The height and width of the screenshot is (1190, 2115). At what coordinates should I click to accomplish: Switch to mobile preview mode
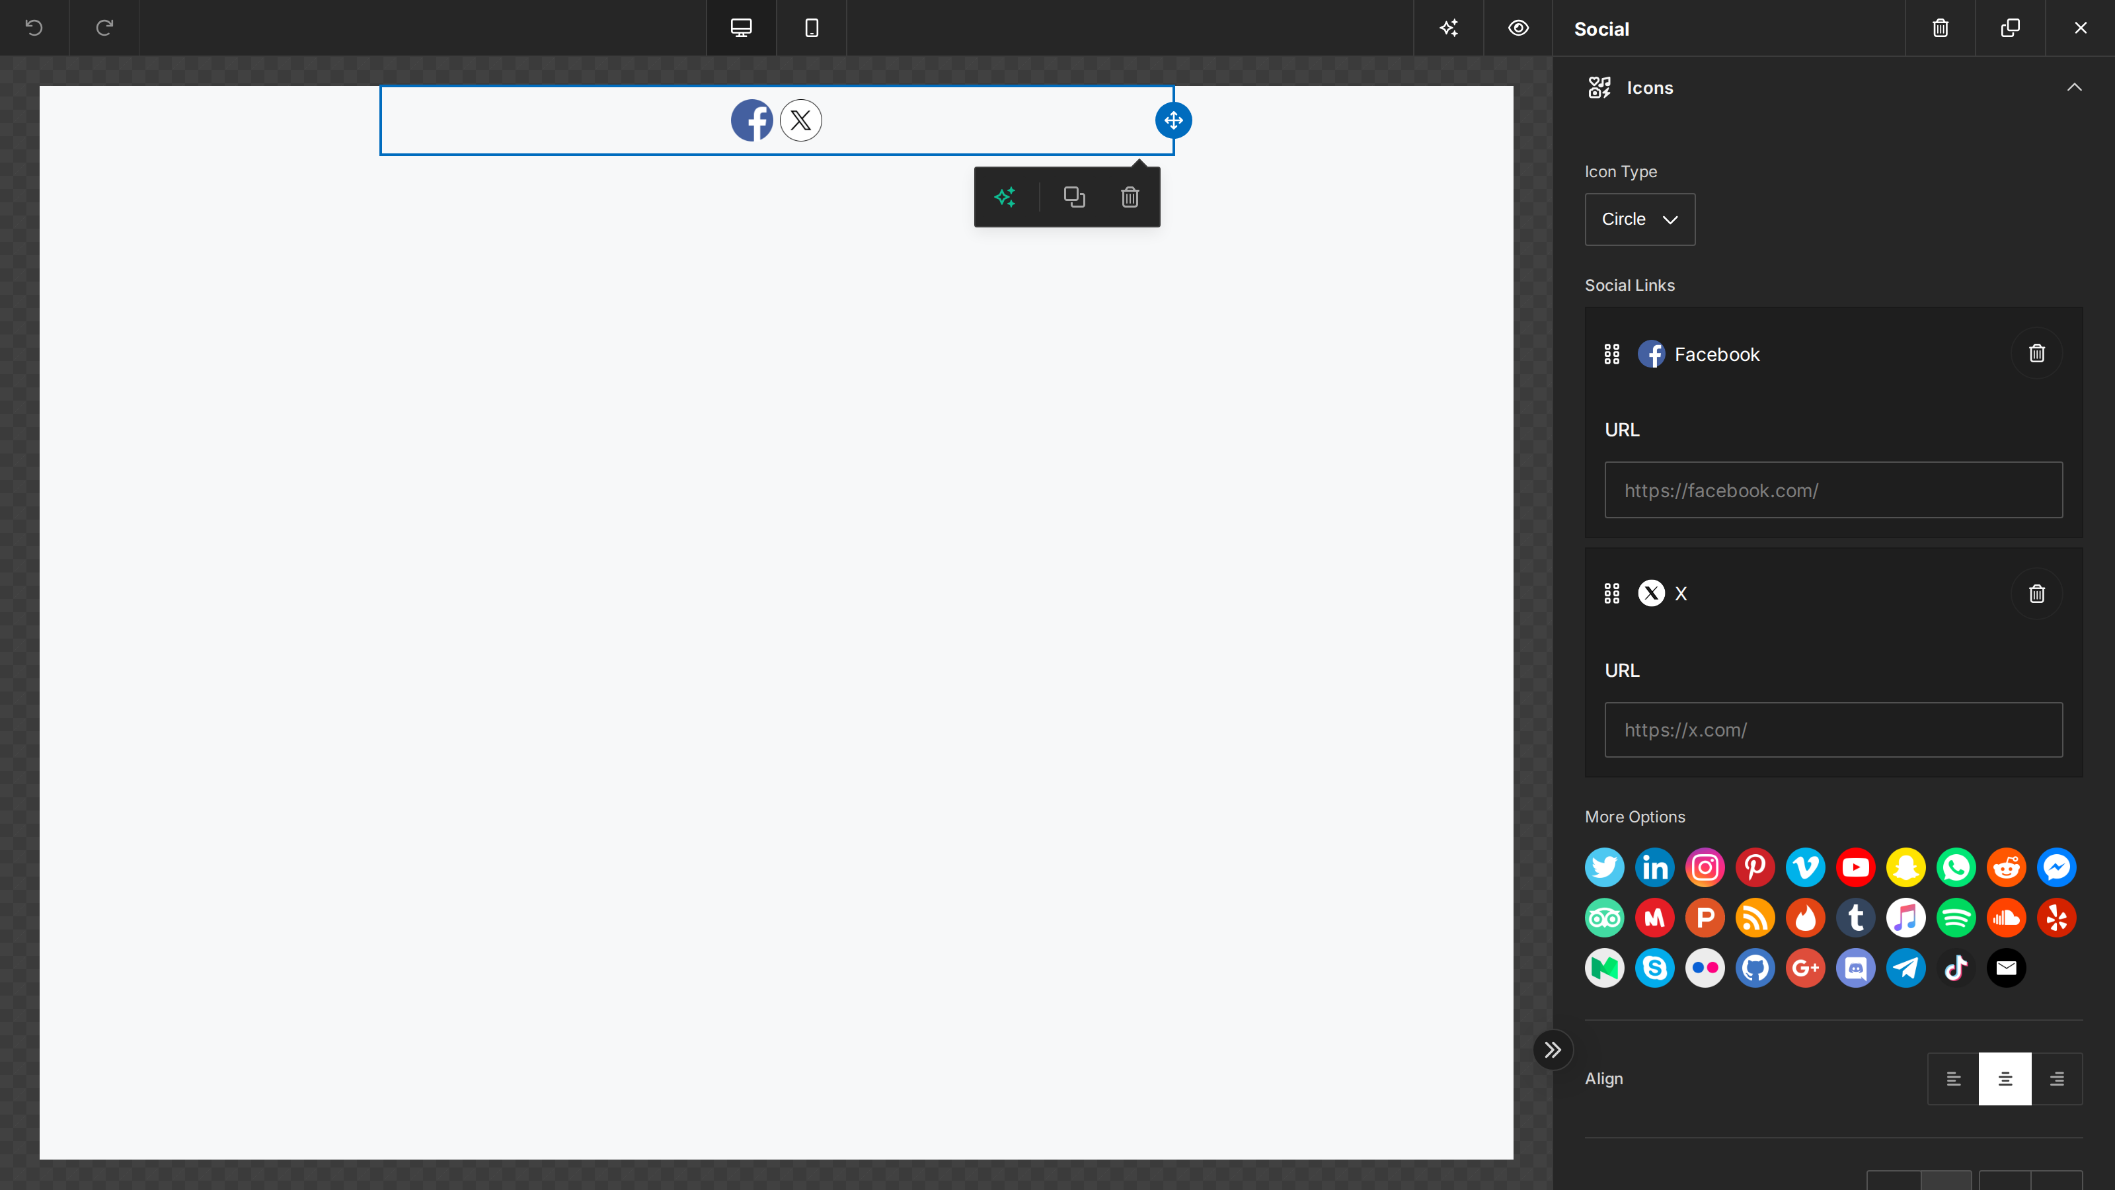pyautogui.click(x=811, y=28)
